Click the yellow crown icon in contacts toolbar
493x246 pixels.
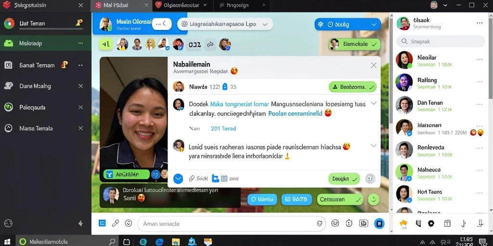point(403,223)
